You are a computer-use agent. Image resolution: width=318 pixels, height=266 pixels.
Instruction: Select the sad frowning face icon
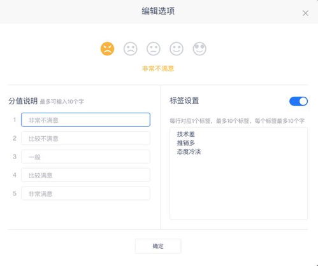(x=131, y=49)
